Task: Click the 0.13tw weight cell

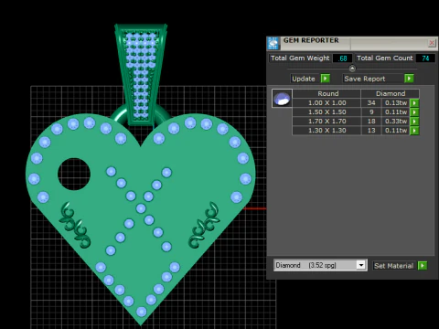Action: coord(396,103)
